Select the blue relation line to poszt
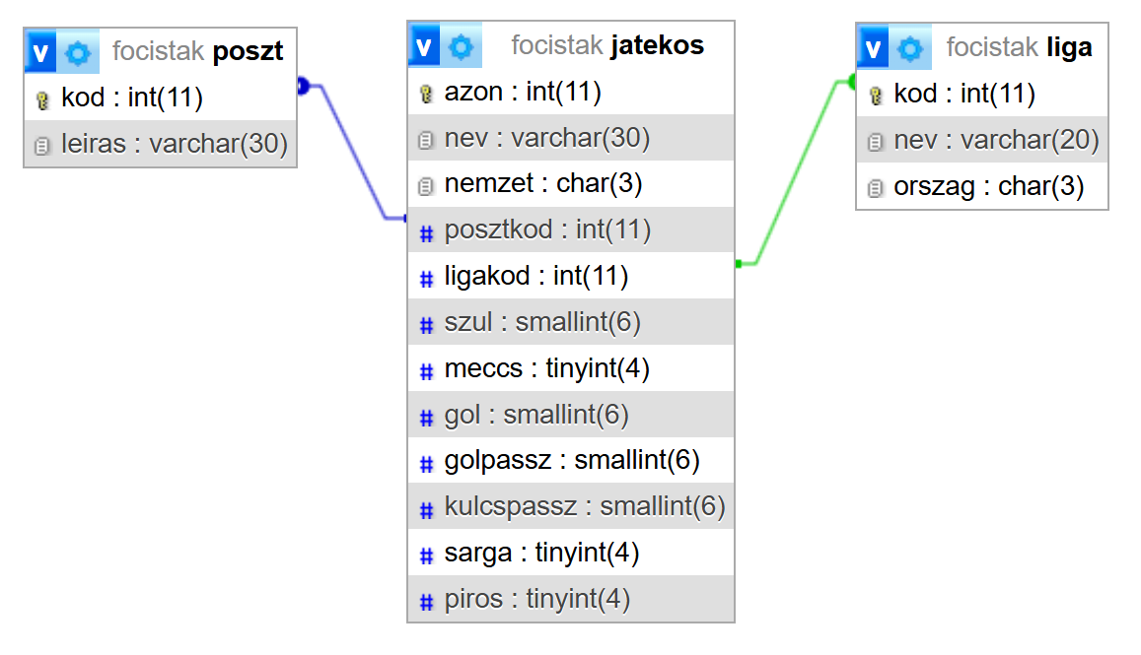The image size is (1141, 655). click(353, 152)
